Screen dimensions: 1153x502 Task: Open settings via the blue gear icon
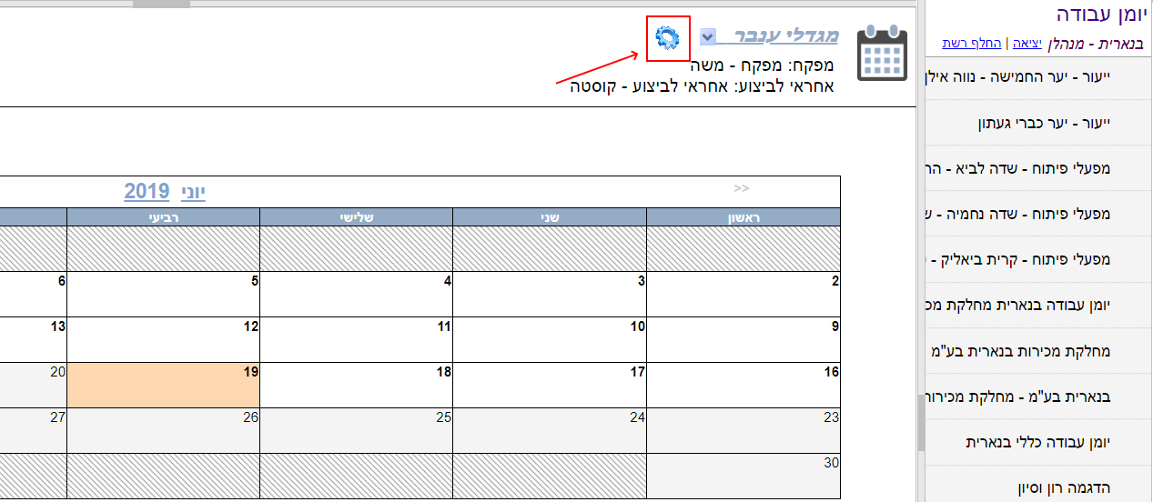667,37
